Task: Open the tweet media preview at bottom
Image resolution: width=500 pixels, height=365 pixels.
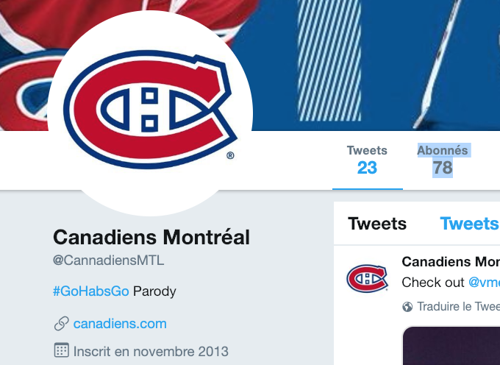Action: pos(451,346)
